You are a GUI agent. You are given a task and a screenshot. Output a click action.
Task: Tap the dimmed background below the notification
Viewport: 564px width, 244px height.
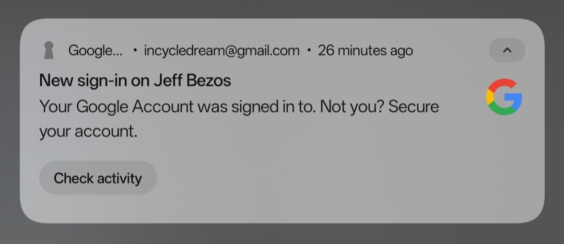(282, 234)
